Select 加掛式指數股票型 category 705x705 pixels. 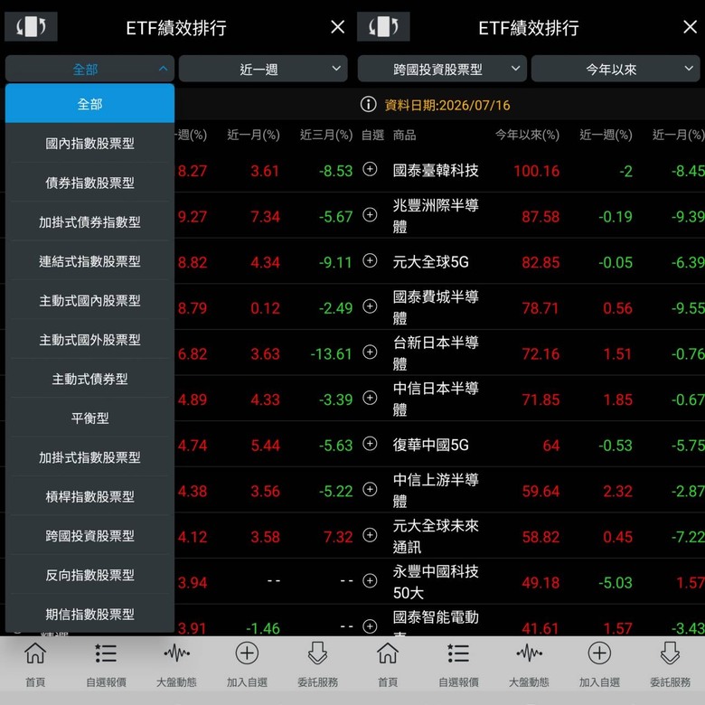(x=89, y=457)
